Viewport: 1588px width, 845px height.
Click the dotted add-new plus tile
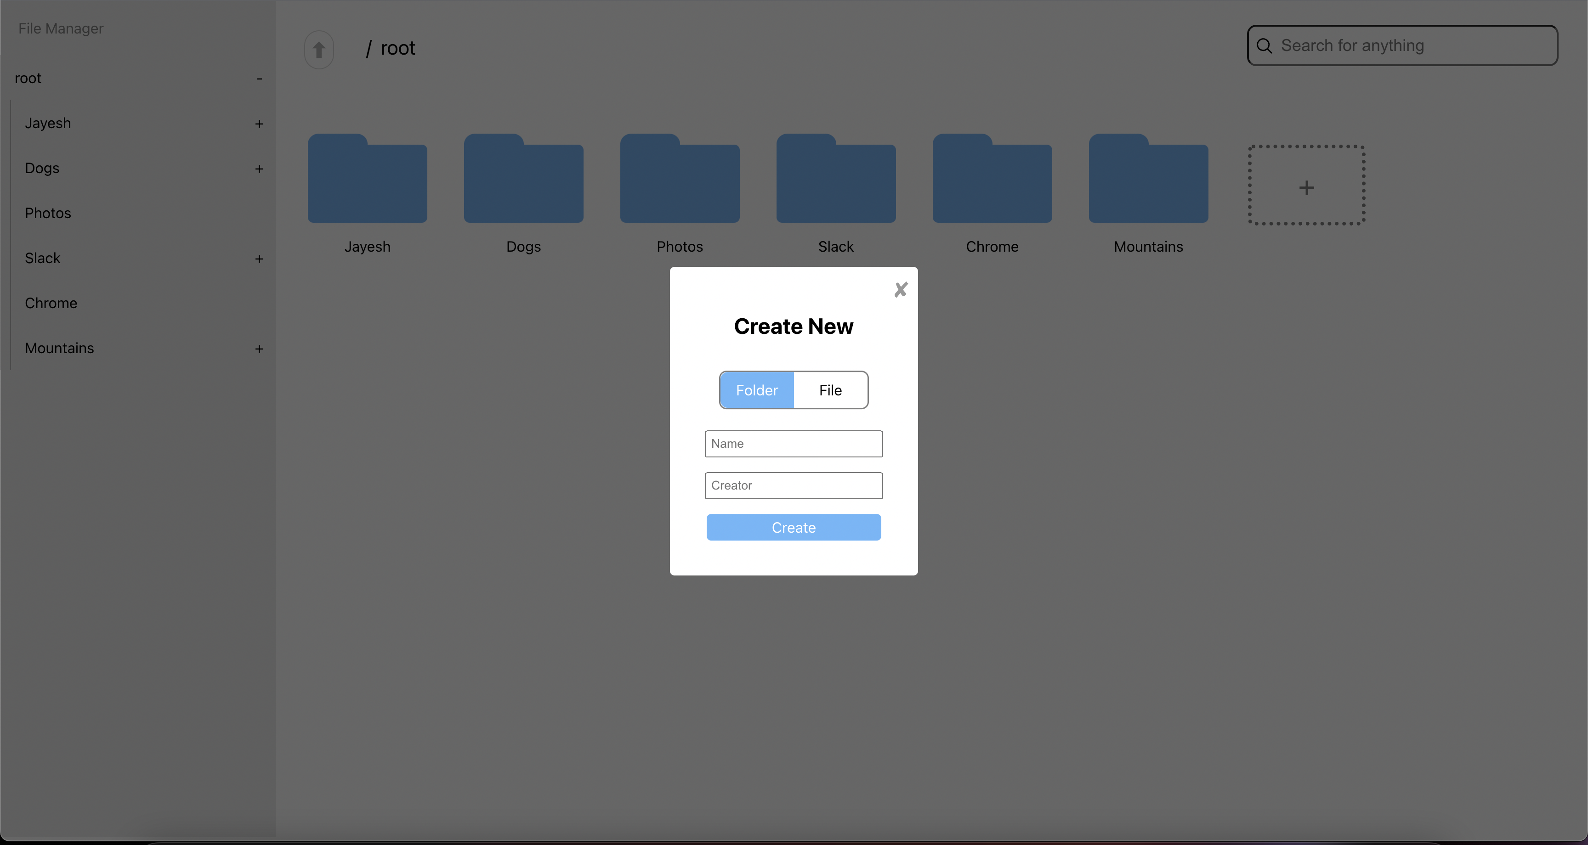[1306, 186]
